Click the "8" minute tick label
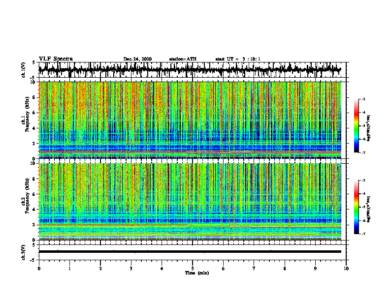Image resolution: width=390 pixels, height=301 pixels. click(x=285, y=269)
